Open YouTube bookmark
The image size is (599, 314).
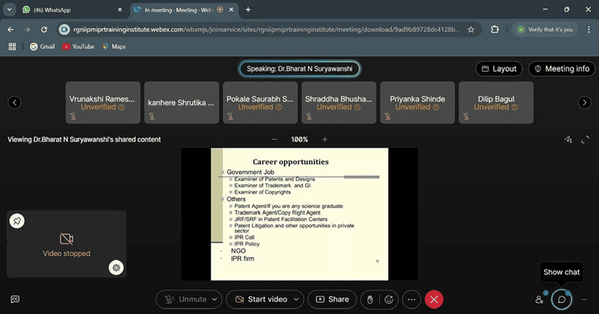pos(78,47)
